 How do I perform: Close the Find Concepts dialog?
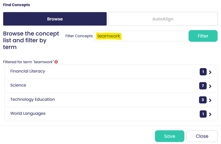click(202, 136)
